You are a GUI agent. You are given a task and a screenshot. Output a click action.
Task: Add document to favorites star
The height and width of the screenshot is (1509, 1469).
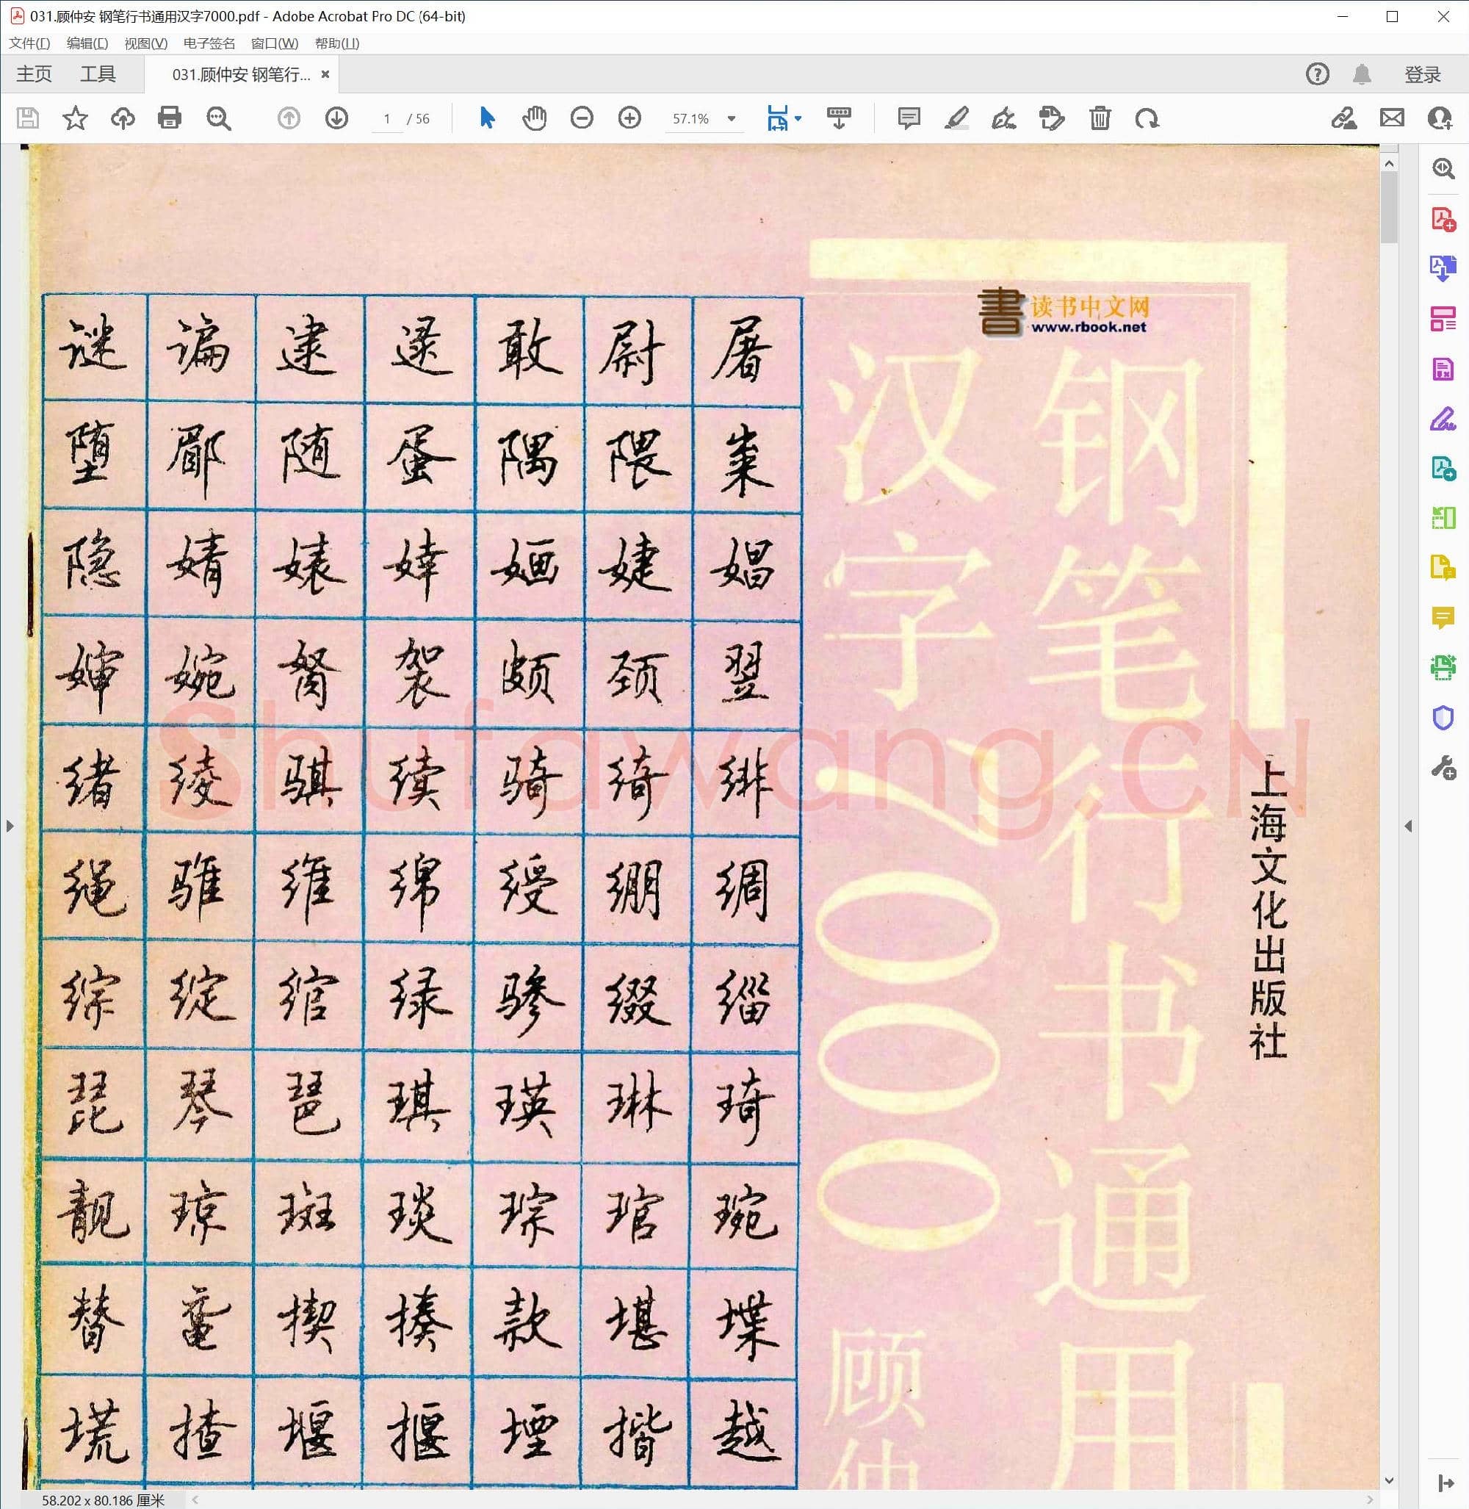pyautogui.click(x=75, y=118)
